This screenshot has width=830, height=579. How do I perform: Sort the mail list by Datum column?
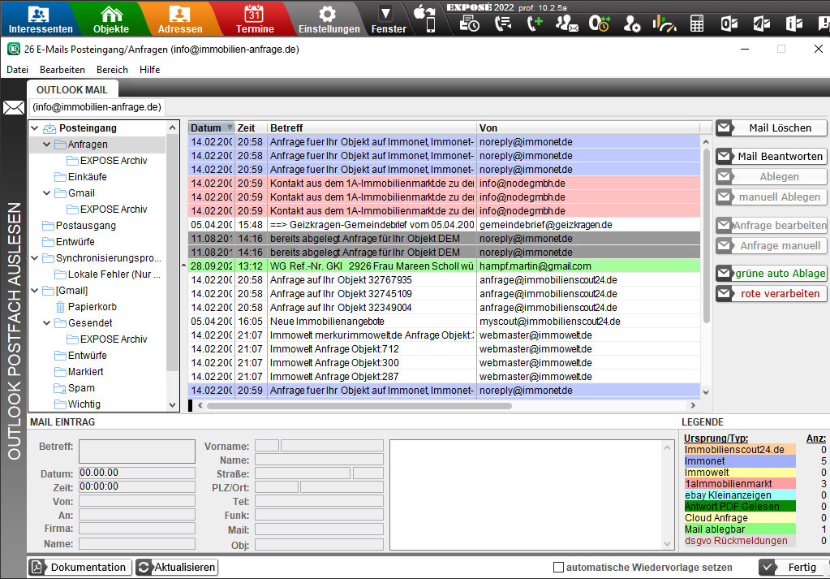click(206, 128)
